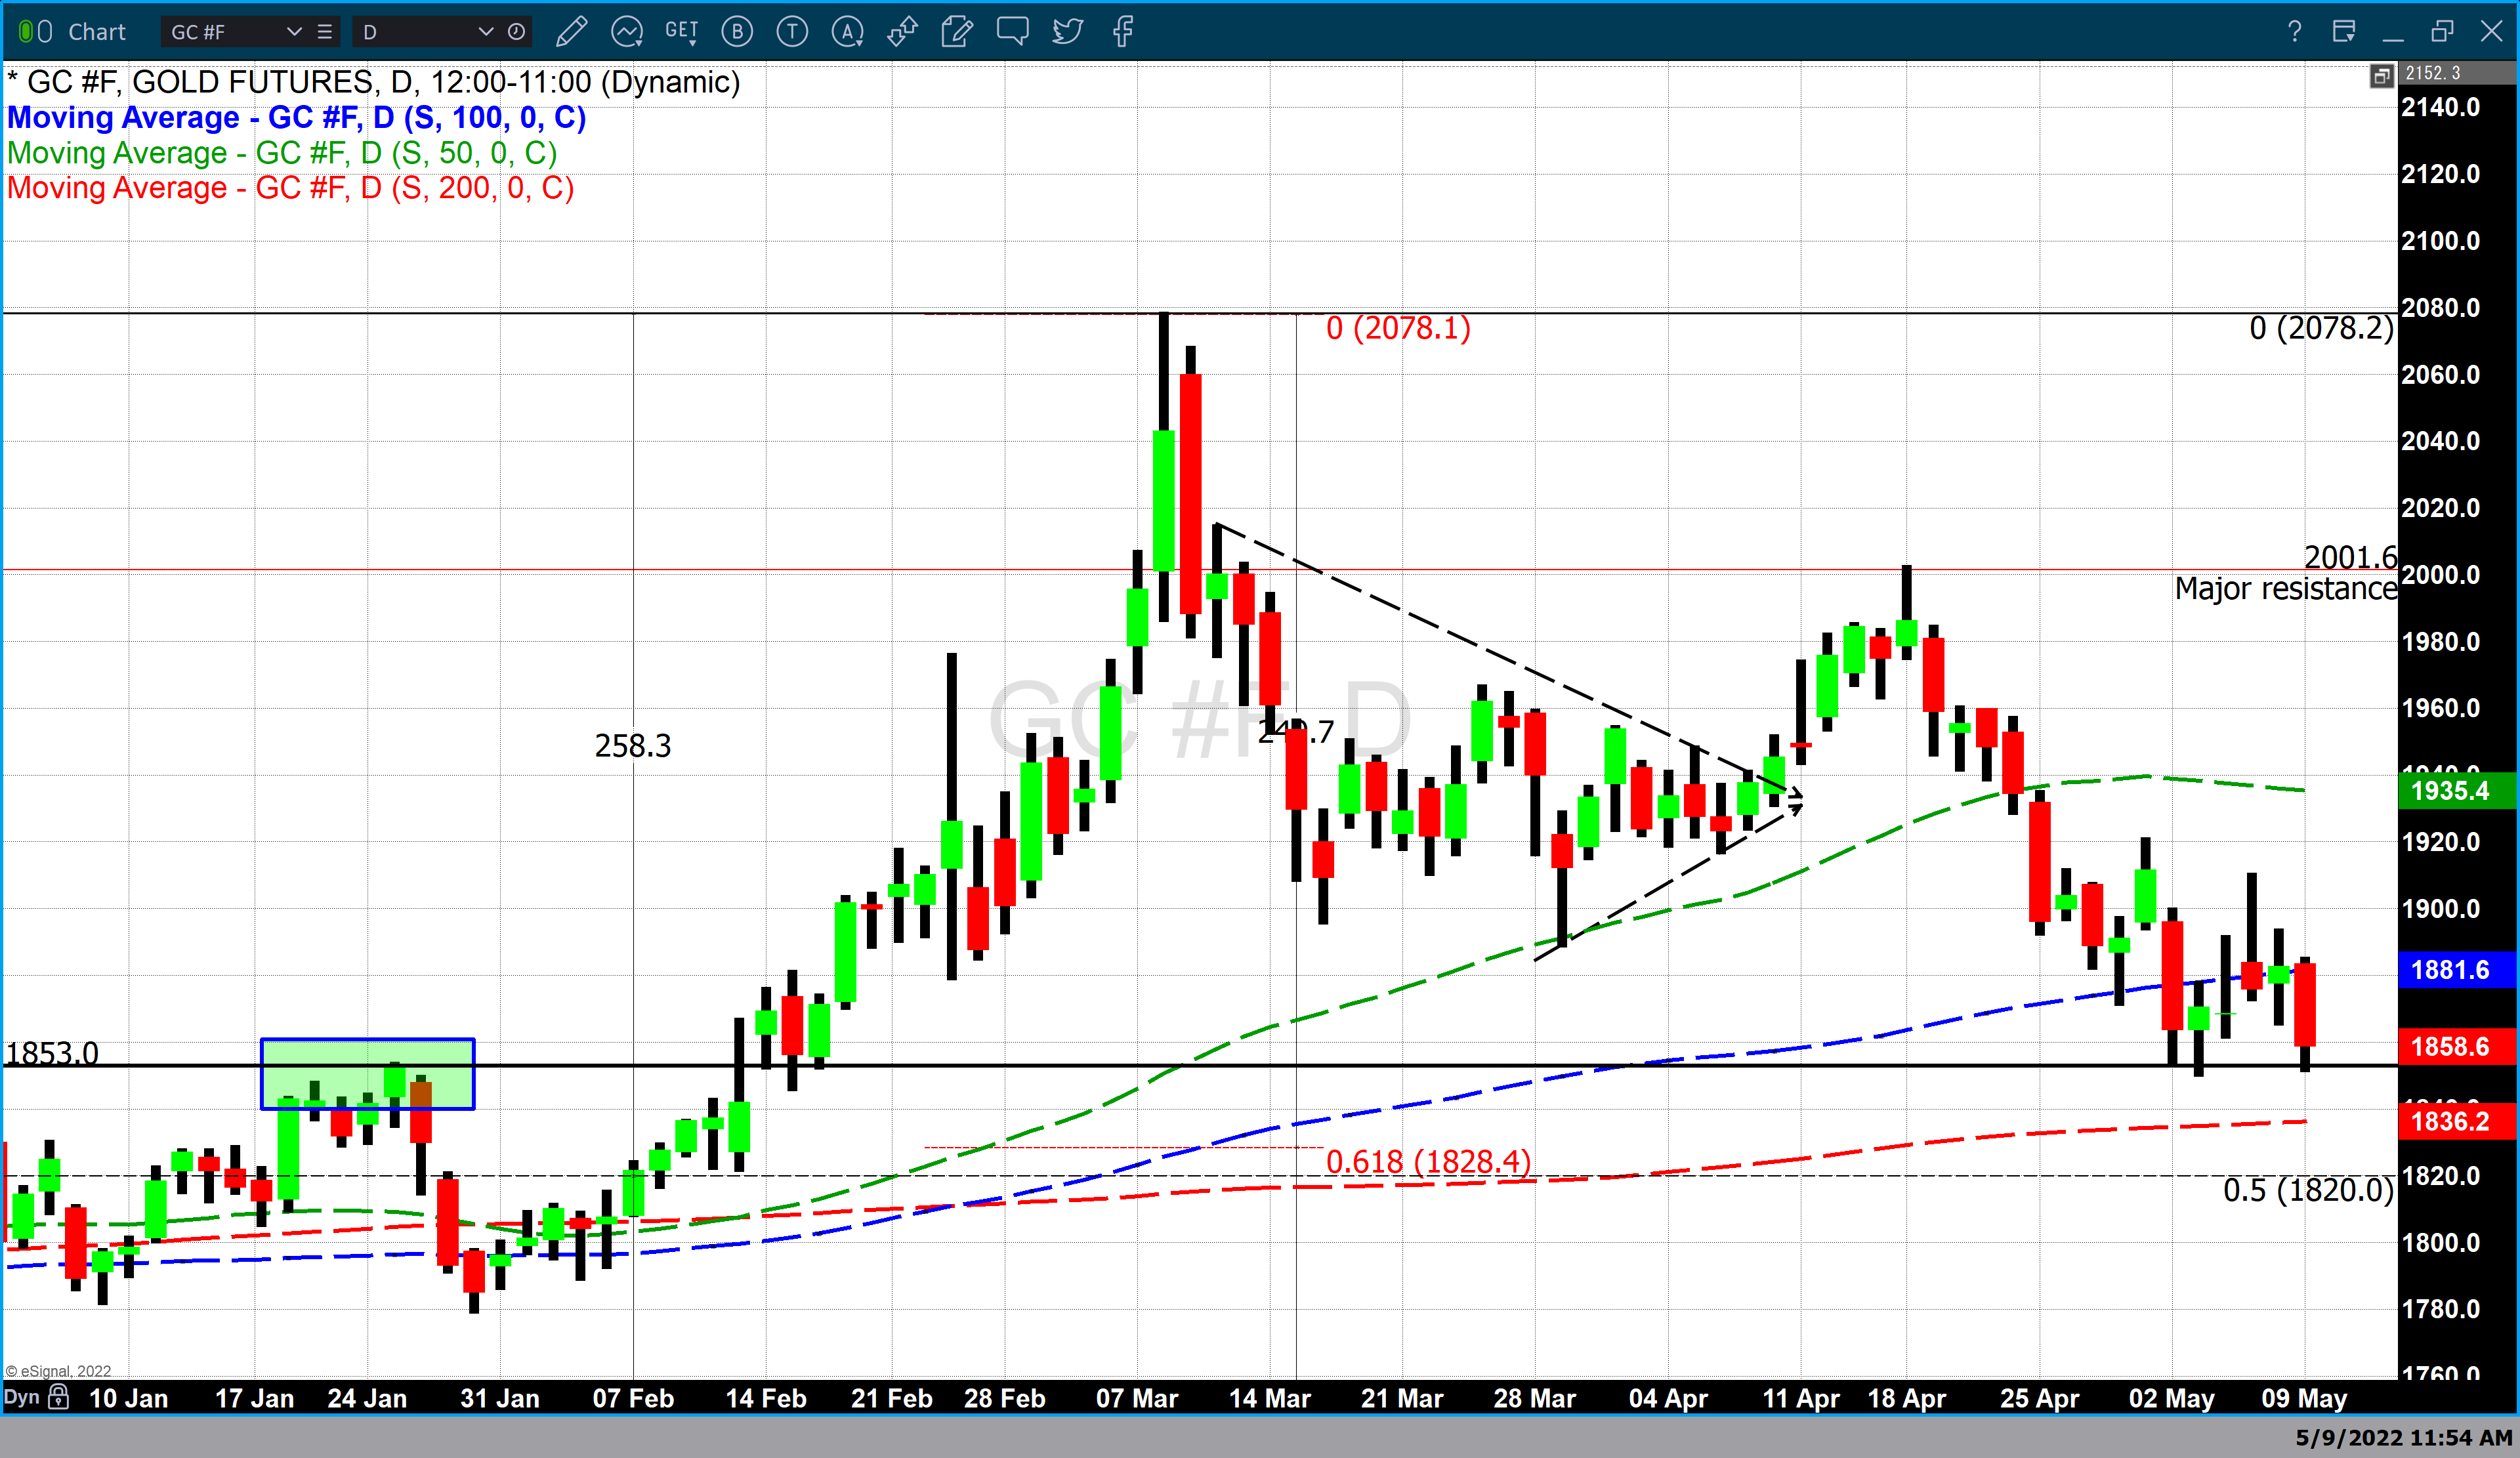The image size is (2520, 1458).
Task: Share chart via Twitter icon
Action: click(1067, 32)
